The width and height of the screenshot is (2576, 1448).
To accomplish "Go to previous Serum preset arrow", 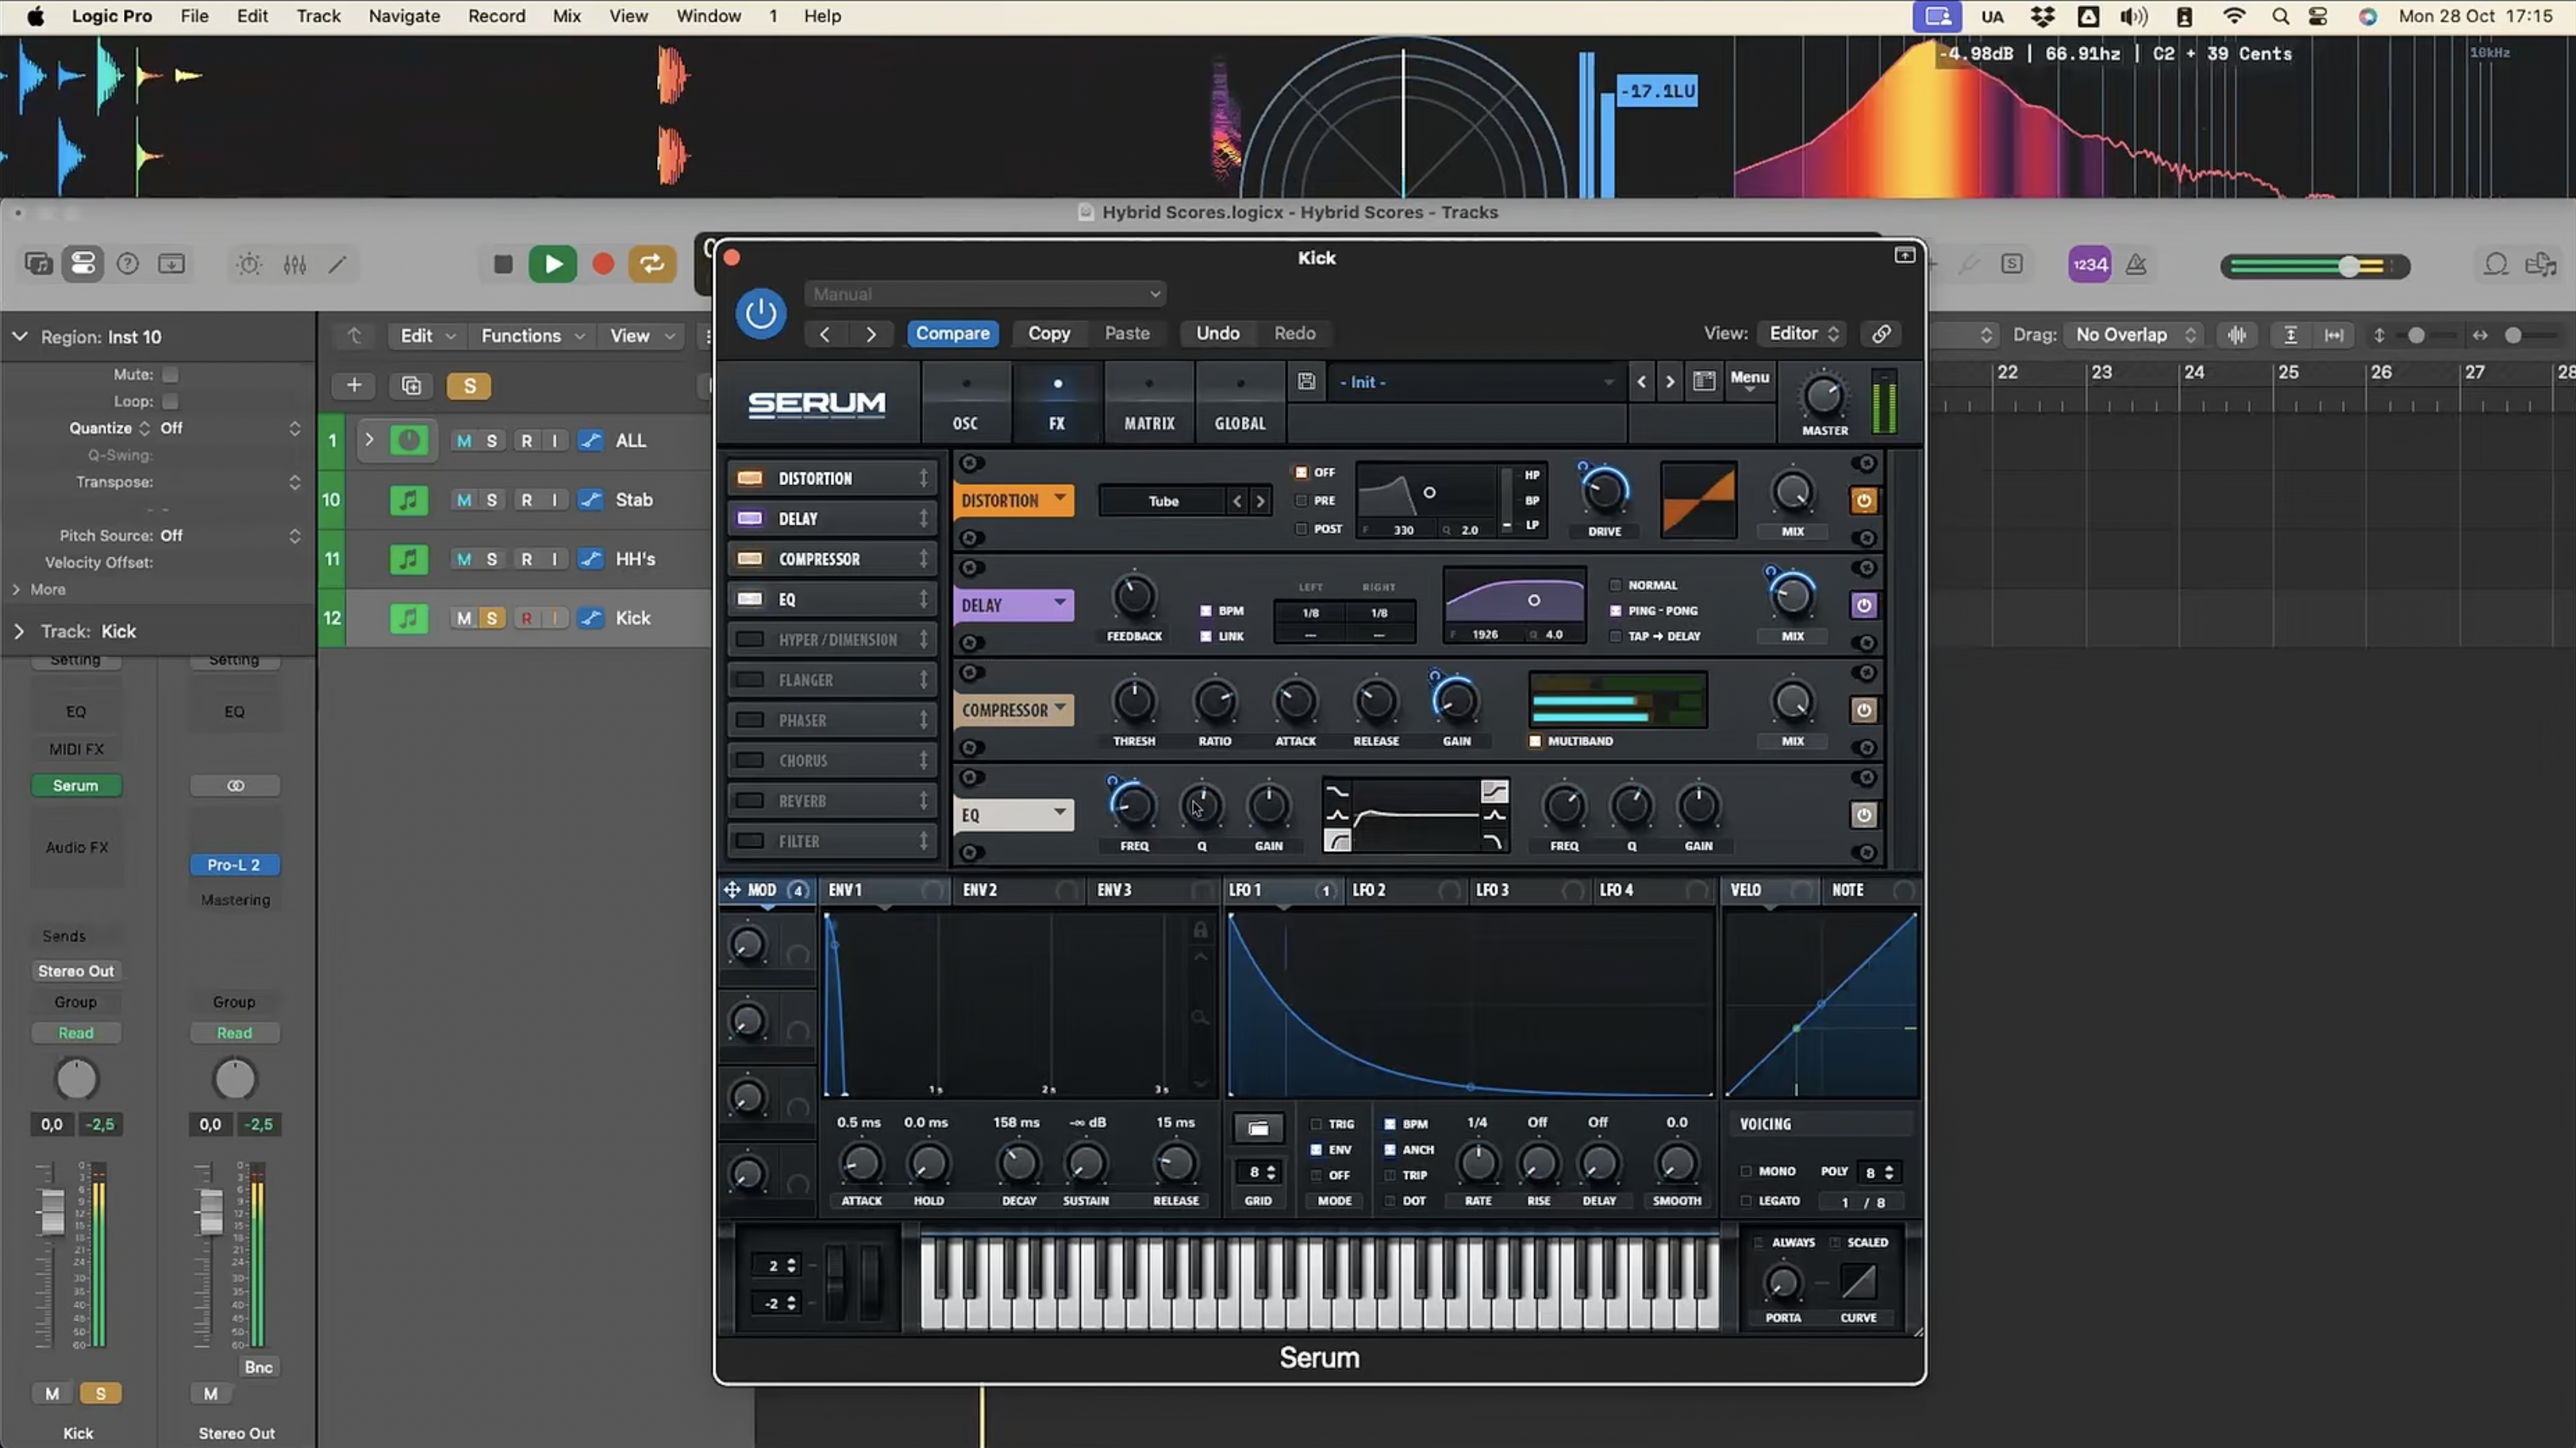I will (x=1641, y=382).
